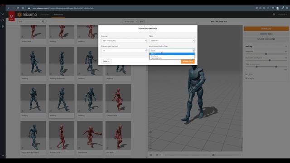Choose 'uniform' keyframe reduction option
Viewport: 290px width, 163px height.
[172, 56]
